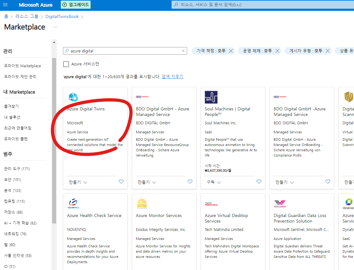Open BDO Digital GmbH -Azure Managed Service
This screenshot has width=354, height=270.
[300, 112]
